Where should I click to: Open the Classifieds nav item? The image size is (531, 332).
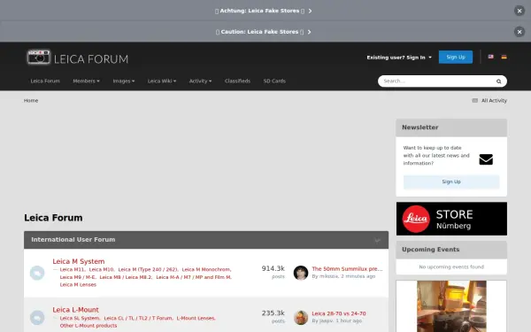(237, 81)
